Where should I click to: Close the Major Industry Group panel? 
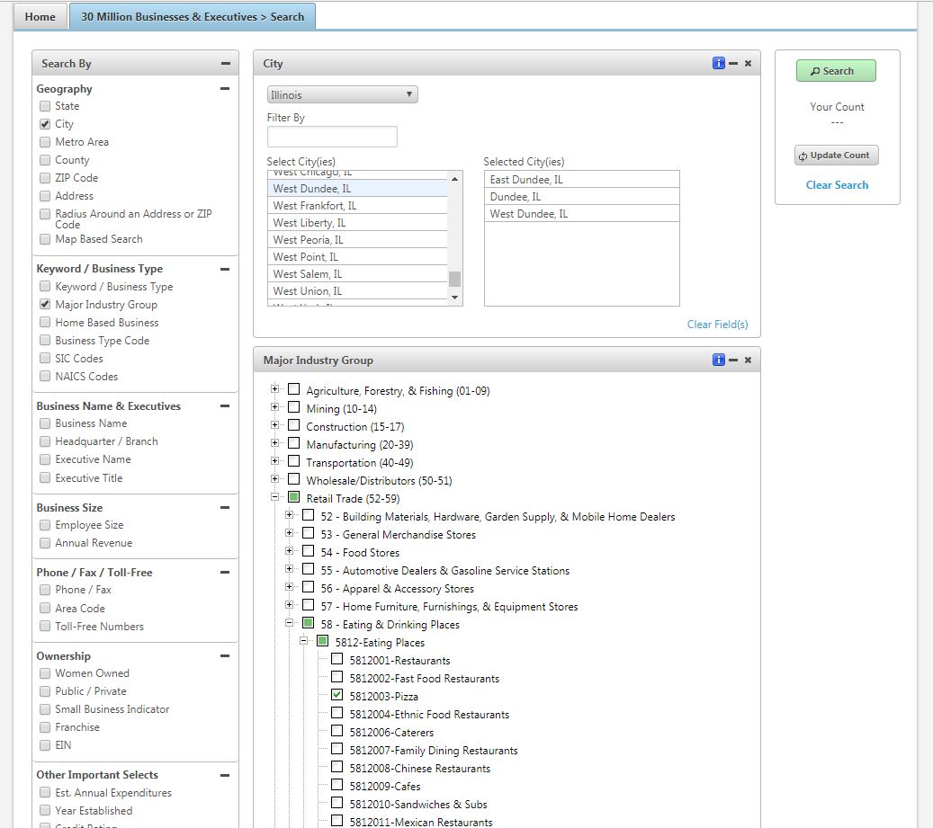(x=748, y=361)
